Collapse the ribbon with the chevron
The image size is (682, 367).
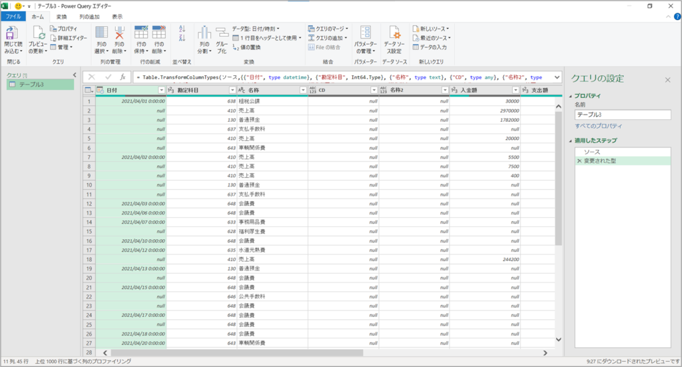pyautogui.click(x=668, y=17)
